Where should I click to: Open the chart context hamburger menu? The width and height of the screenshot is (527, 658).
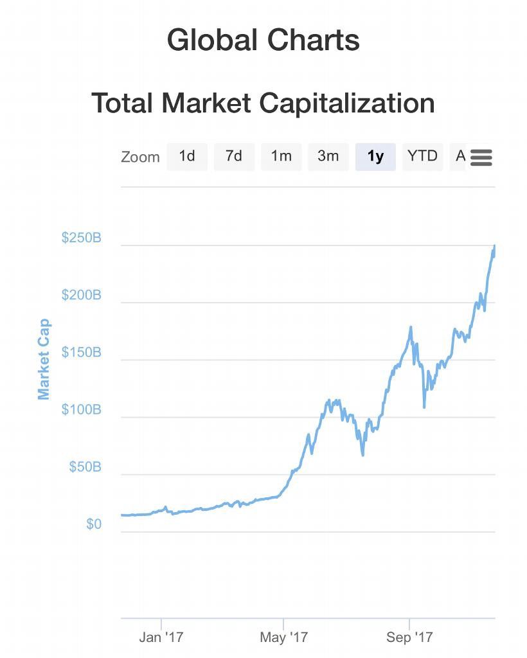(481, 157)
